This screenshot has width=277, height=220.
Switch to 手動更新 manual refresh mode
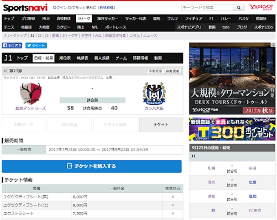pyautogui.click(x=155, y=71)
